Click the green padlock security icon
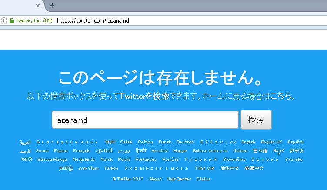The width and height of the screenshot is (327, 190). tap(12, 20)
